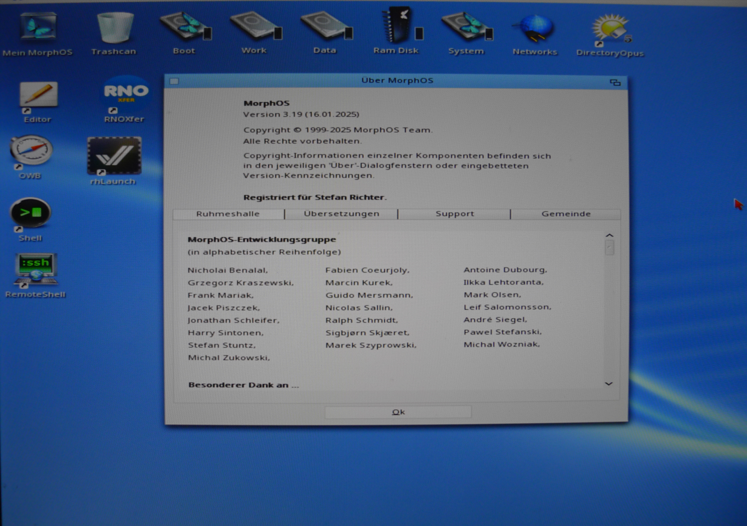The width and height of the screenshot is (747, 526).
Task: Click the name Pawel Stefanski
Action: (x=503, y=332)
